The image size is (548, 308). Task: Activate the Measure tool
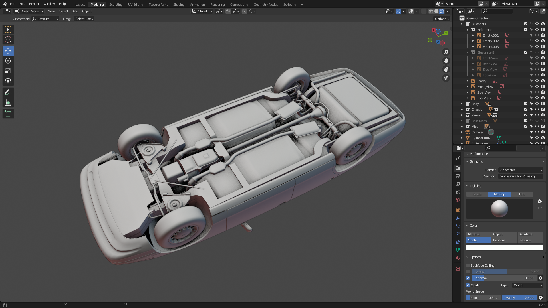8,102
